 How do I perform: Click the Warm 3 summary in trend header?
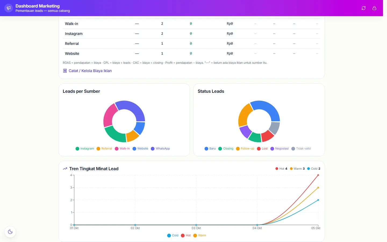pyautogui.click(x=297, y=169)
